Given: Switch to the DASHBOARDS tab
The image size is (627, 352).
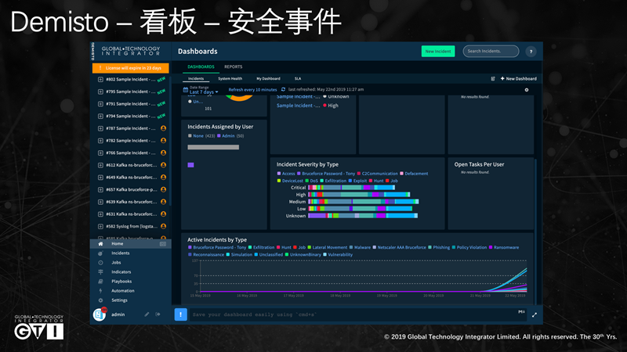Looking at the screenshot, I should coord(201,66).
